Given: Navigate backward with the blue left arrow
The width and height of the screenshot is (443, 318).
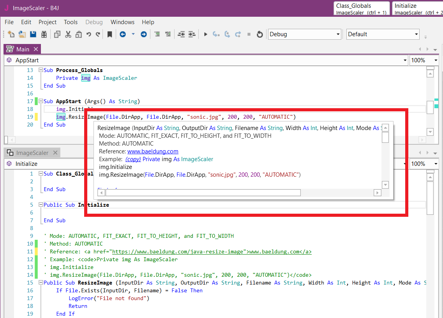Looking at the screenshot, I should pyautogui.click(x=123, y=34).
